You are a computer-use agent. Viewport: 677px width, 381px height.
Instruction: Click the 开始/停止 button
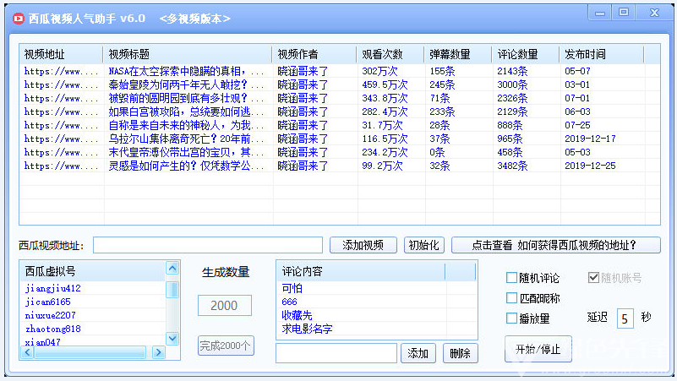pos(538,349)
